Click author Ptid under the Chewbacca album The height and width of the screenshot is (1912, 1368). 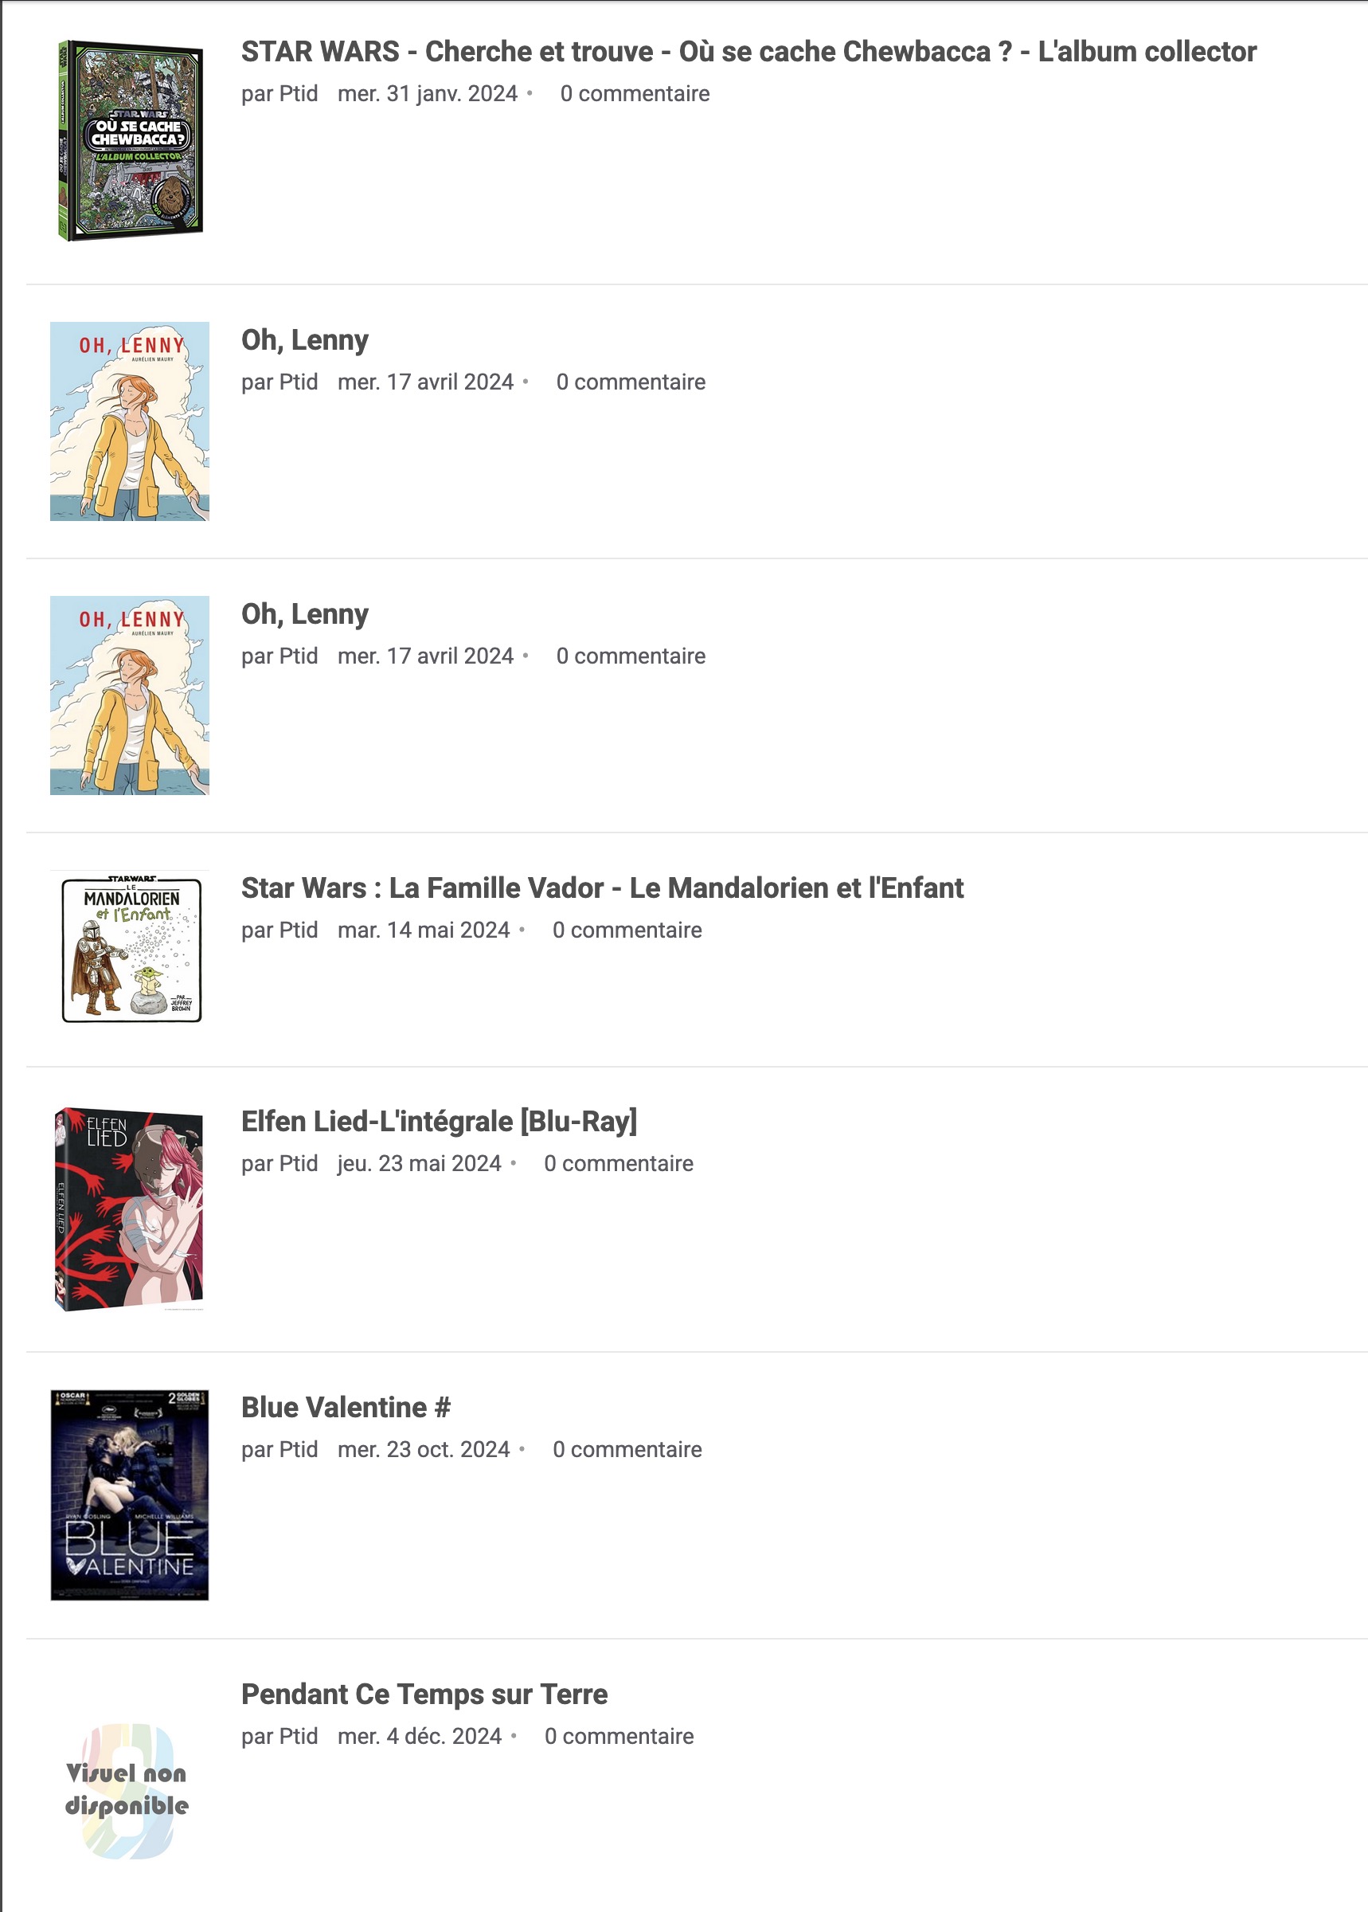coord(299,93)
